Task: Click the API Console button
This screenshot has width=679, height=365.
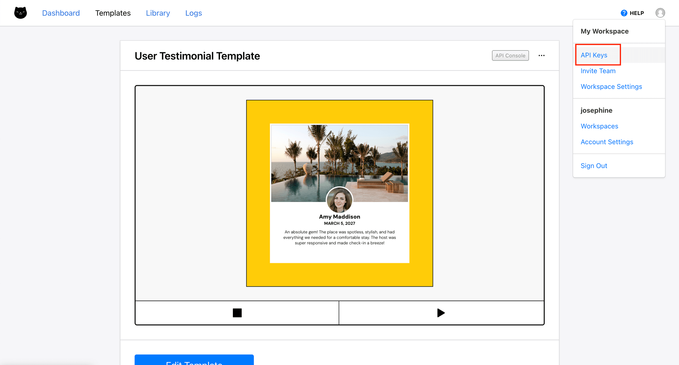Action: click(510, 56)
